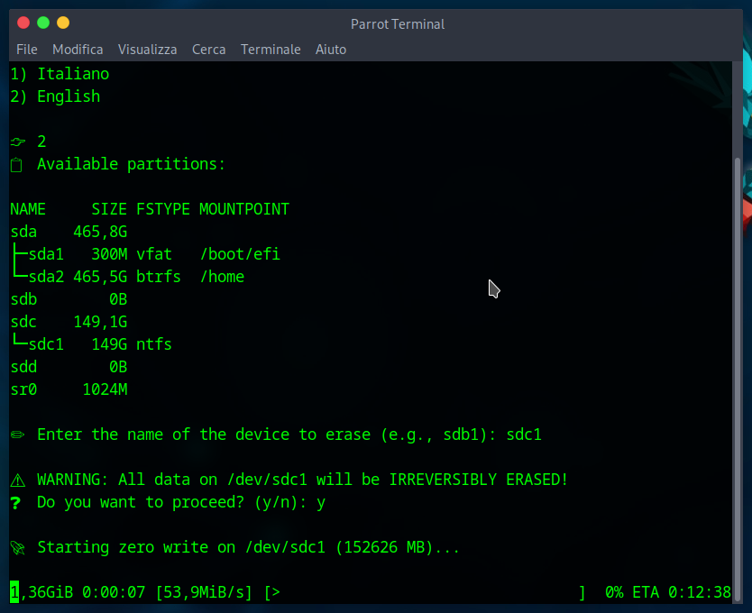Open the Modifica menu

78,50
